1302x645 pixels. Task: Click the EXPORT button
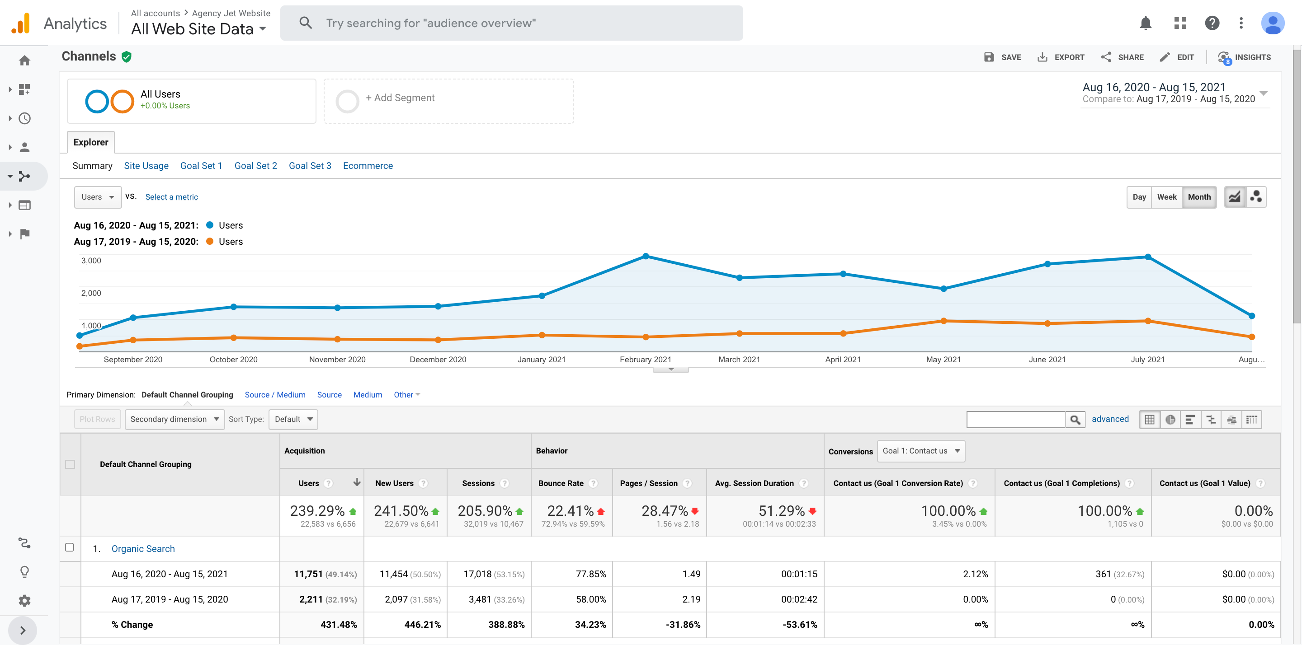(1061, 57)
